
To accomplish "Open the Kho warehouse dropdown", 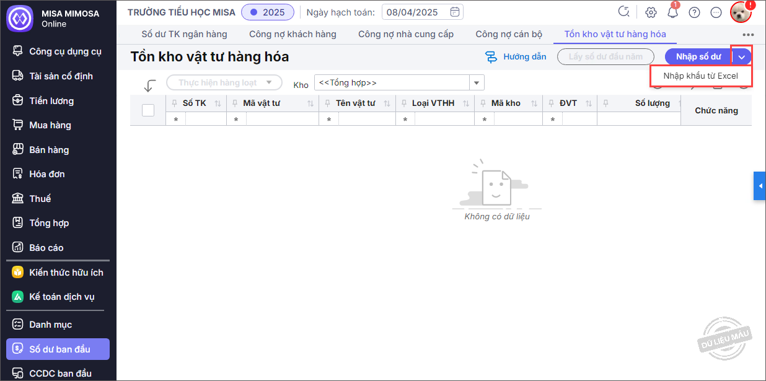I will click(x=476, y=82).
